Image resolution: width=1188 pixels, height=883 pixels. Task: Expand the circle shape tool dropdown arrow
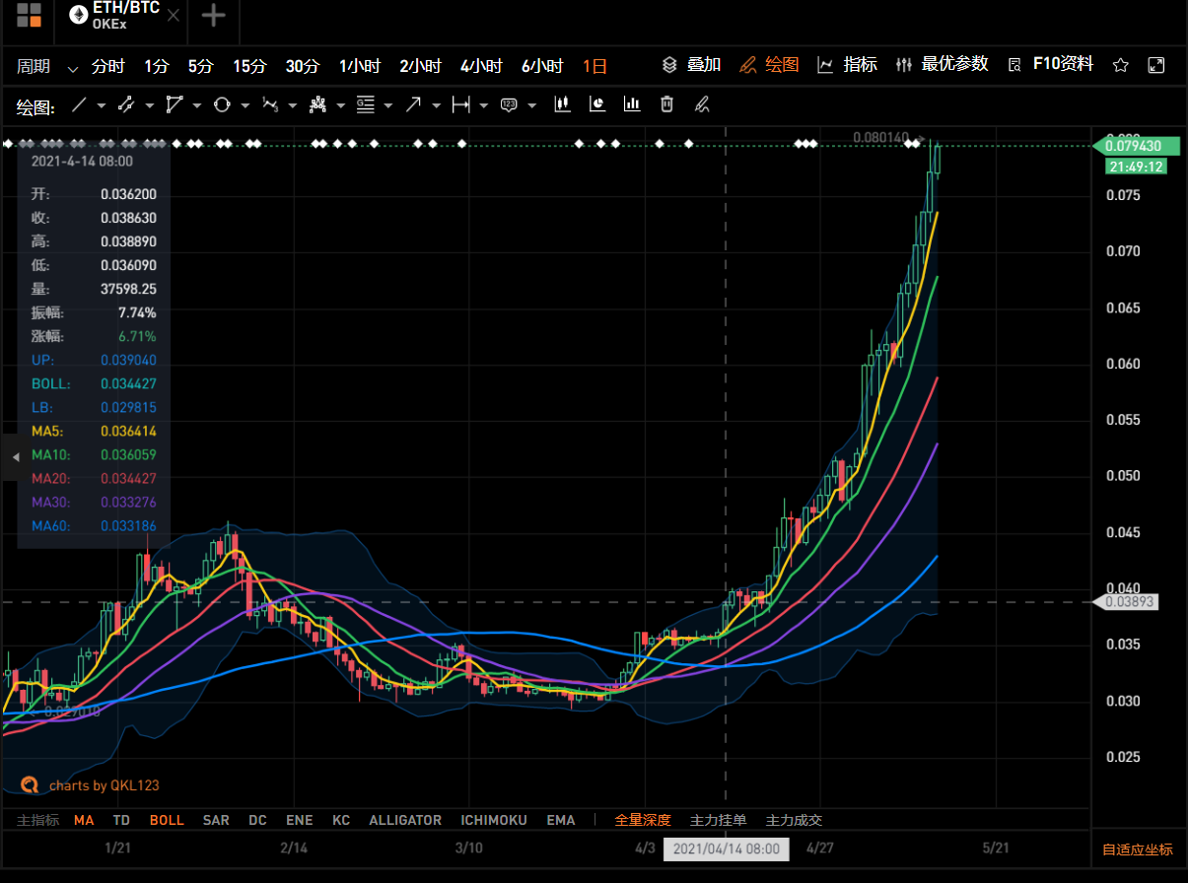244,105
